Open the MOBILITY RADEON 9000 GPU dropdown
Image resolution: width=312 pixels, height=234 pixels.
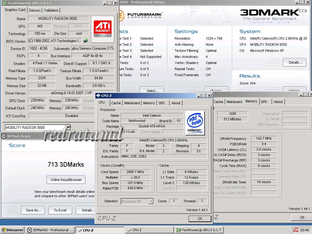[x=68, y=127]
